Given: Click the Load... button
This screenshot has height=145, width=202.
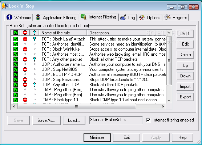Looking at the screenshot, I should tap(74, 120).
